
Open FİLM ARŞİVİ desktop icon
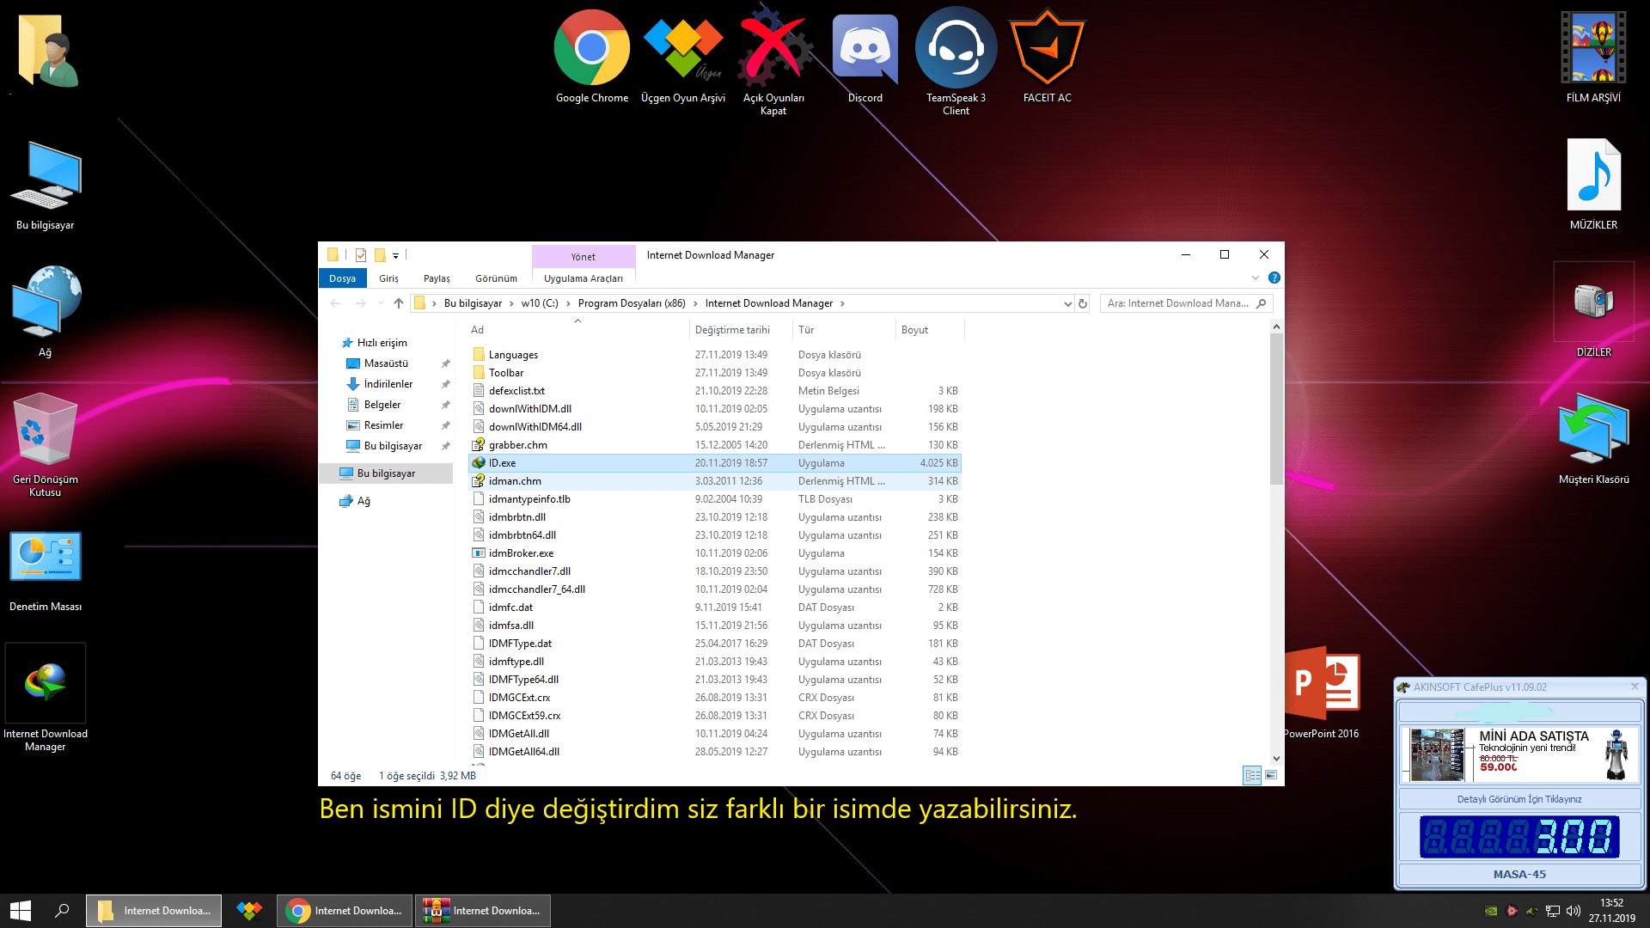pos(1593,57)
